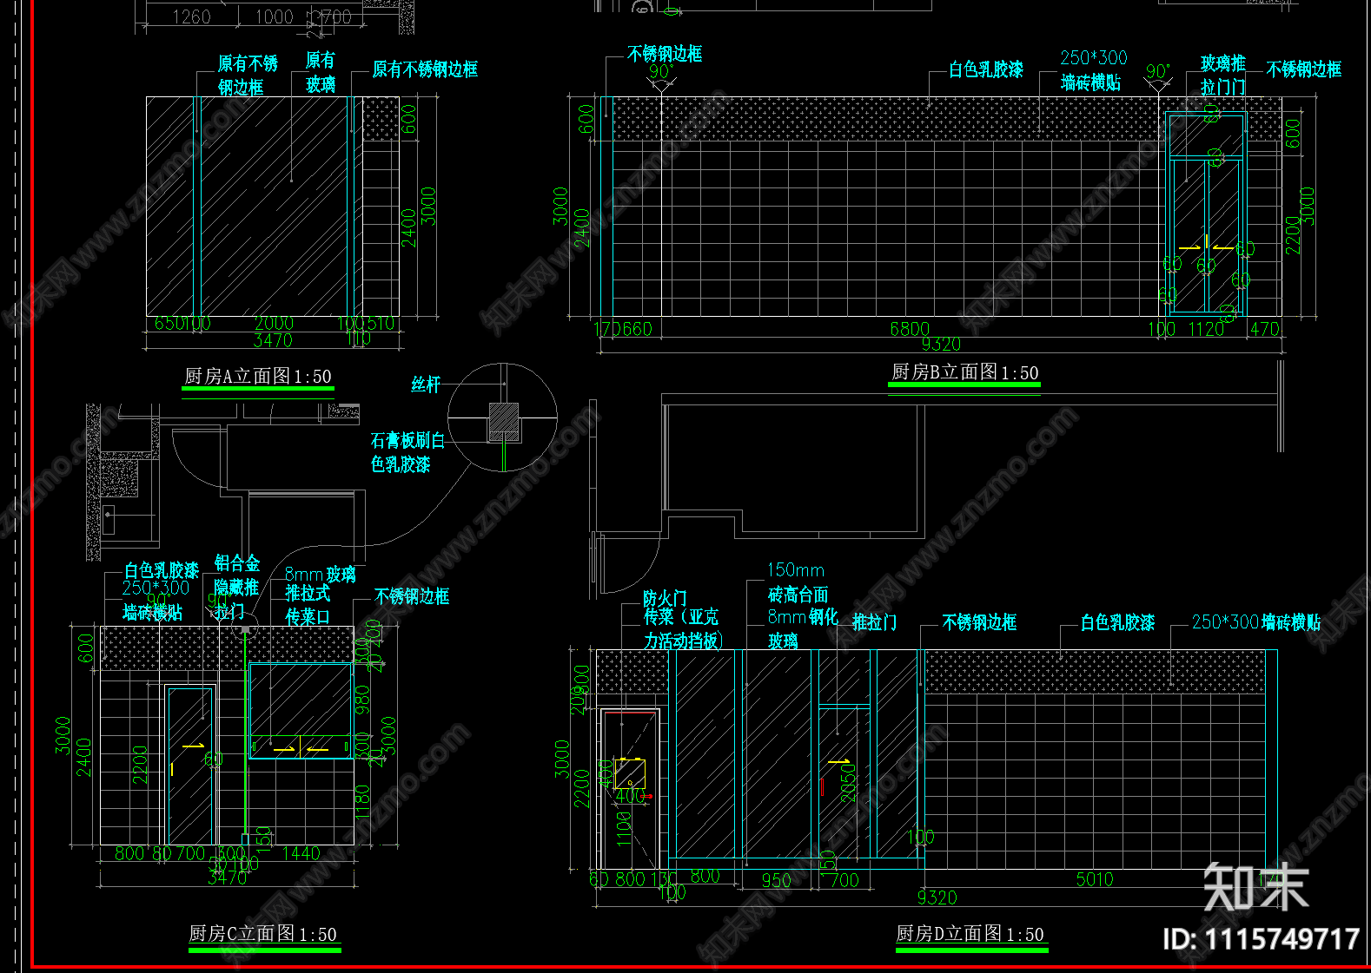This screenshot has height=973, width=1371.
Task: Pick the 丝杆 detail label
Action: [x=426, y=385]
